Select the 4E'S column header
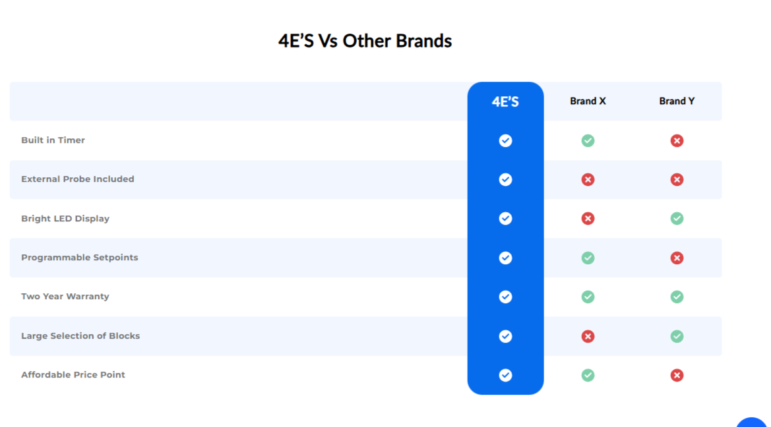 [505, 101]
